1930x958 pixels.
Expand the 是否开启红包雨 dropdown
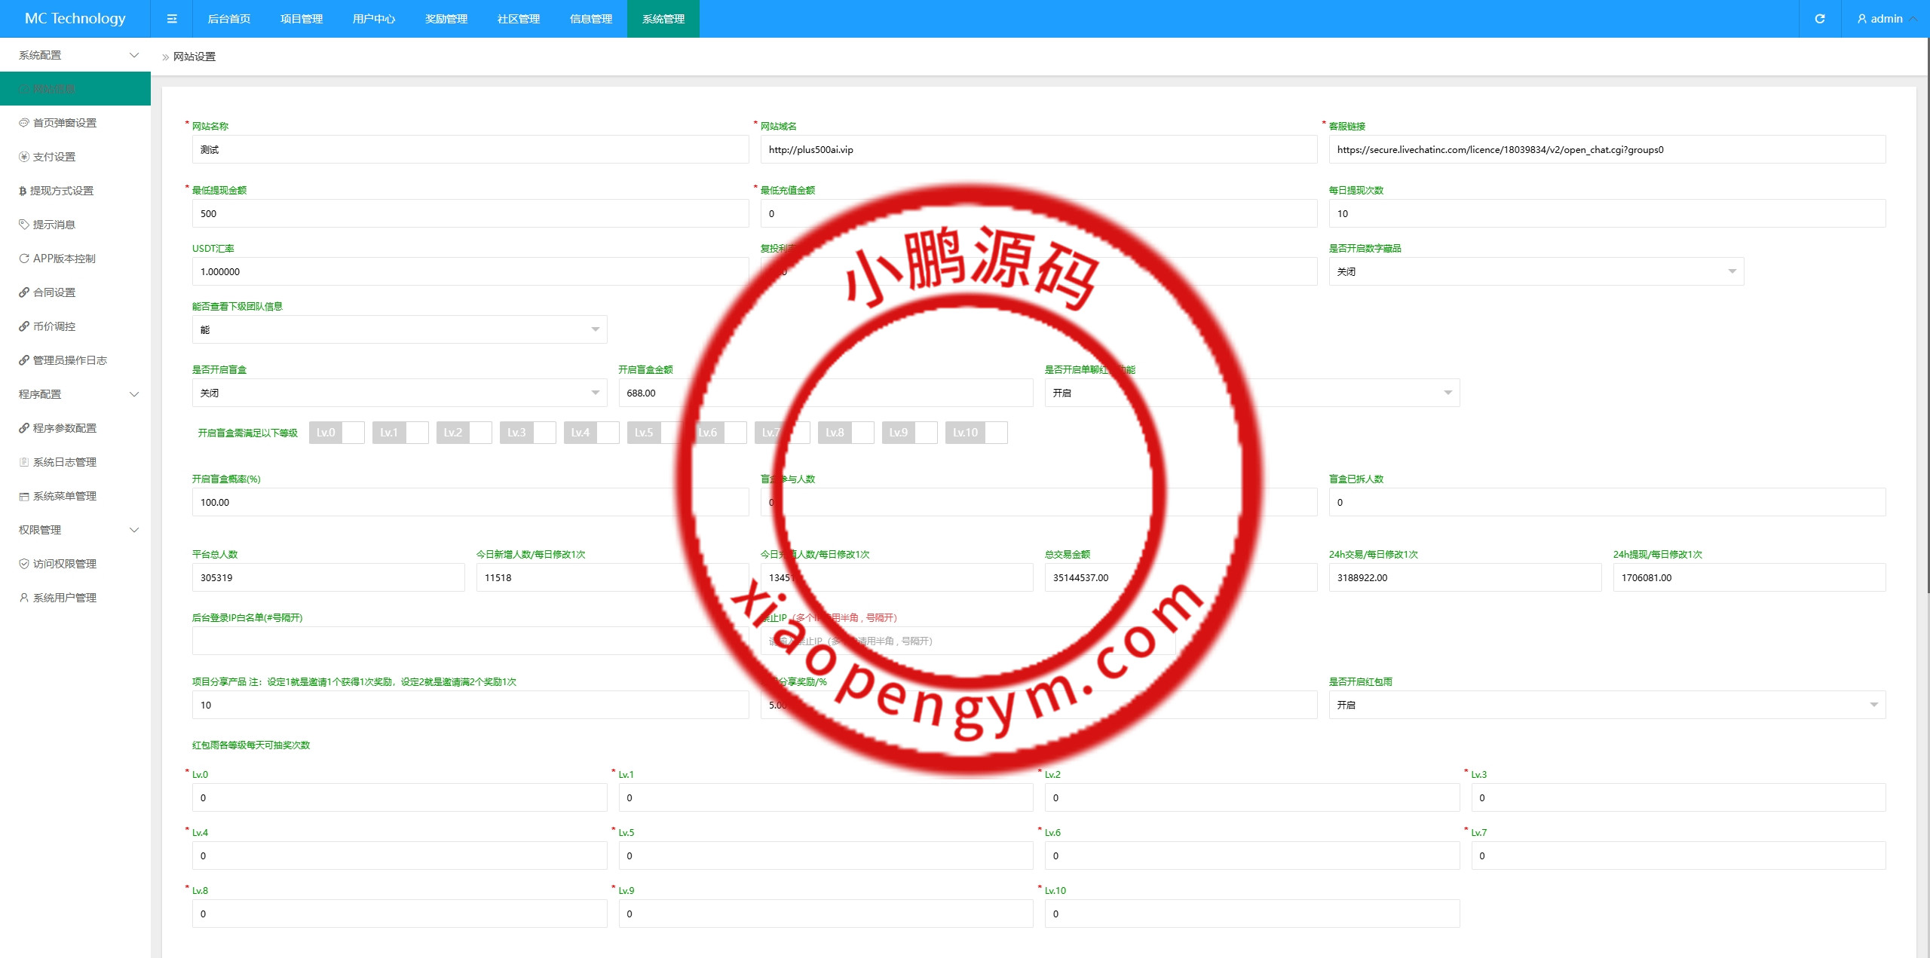[1608, 705]
